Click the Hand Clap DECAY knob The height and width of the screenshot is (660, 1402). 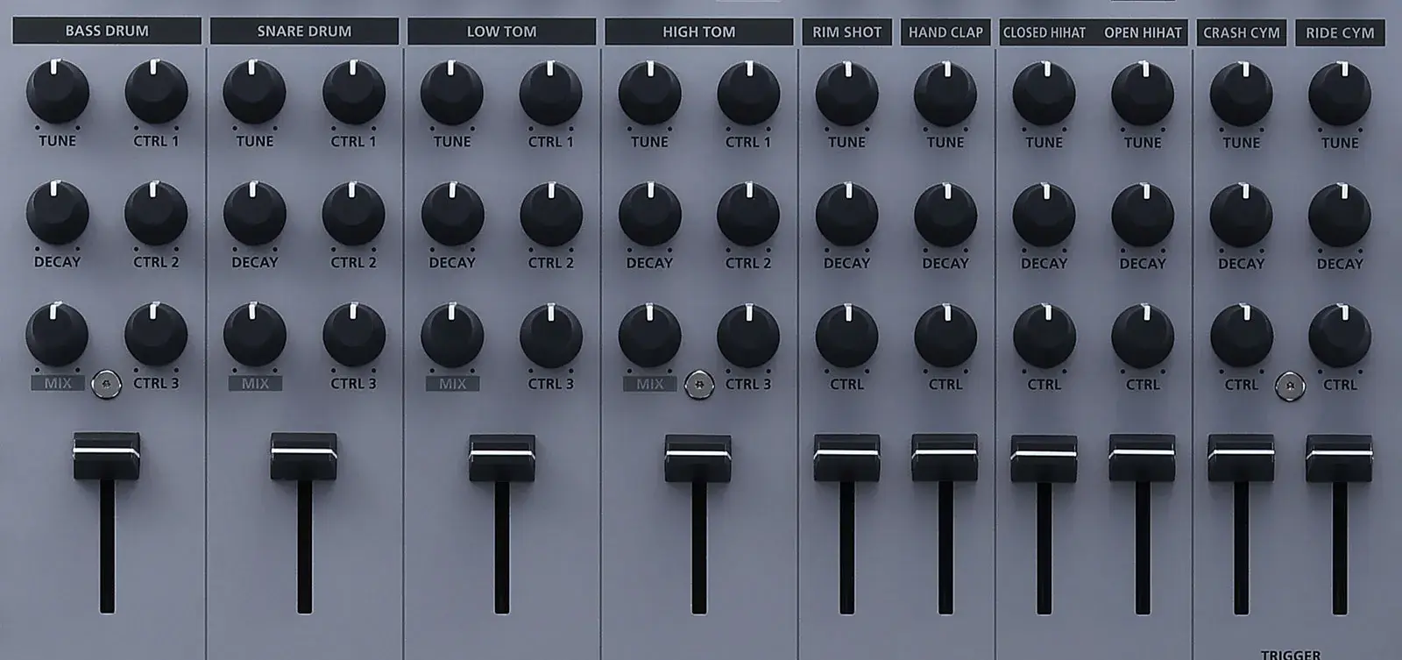945,216
